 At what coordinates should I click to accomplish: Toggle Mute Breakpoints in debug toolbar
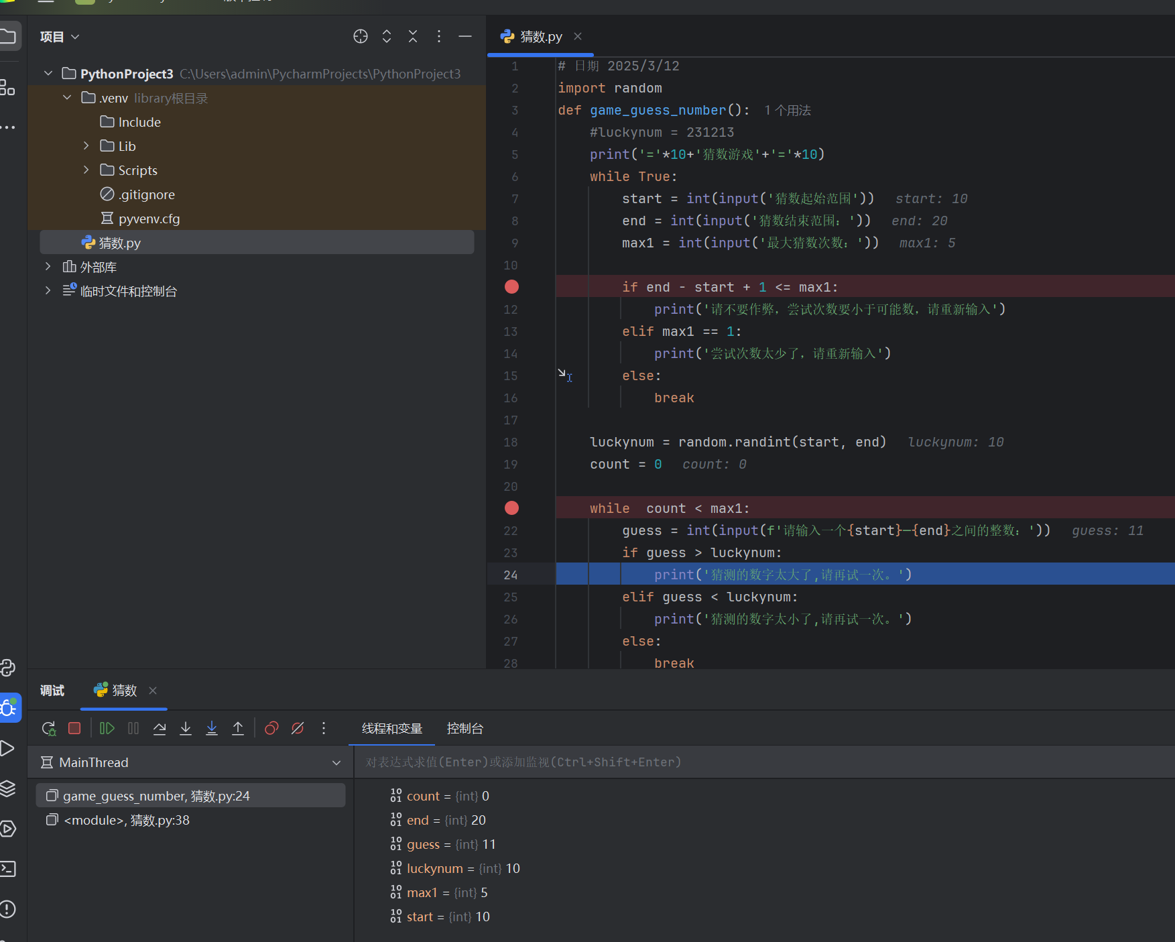(298, 728)
